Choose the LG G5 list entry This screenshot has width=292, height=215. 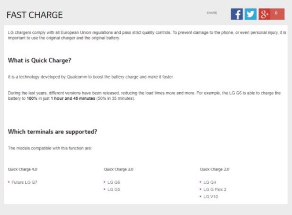click(114, 190)
